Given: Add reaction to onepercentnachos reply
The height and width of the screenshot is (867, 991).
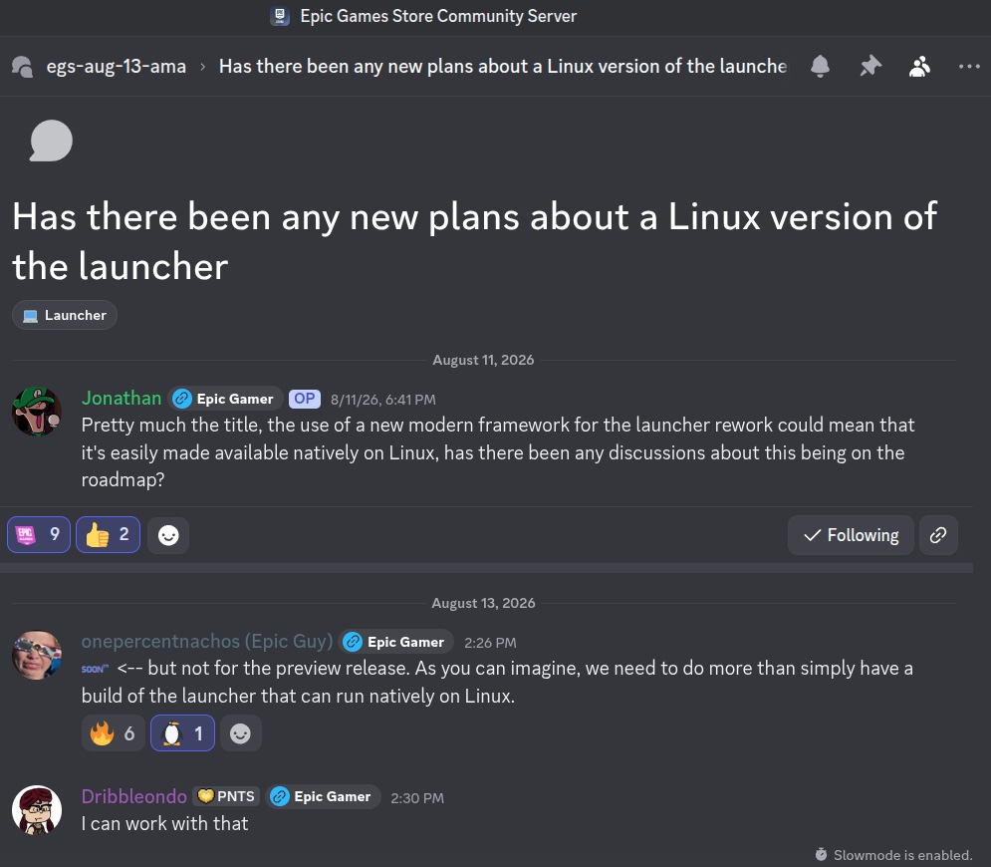Looking at the screenshot, I should pos(240,733).
